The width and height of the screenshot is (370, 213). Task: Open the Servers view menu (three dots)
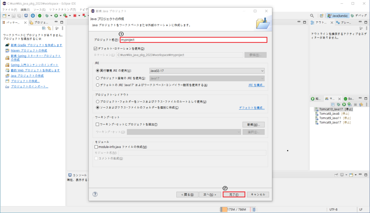366,105
